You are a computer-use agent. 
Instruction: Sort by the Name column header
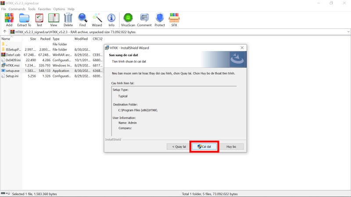pyautogui.click(x=11, y=39)
